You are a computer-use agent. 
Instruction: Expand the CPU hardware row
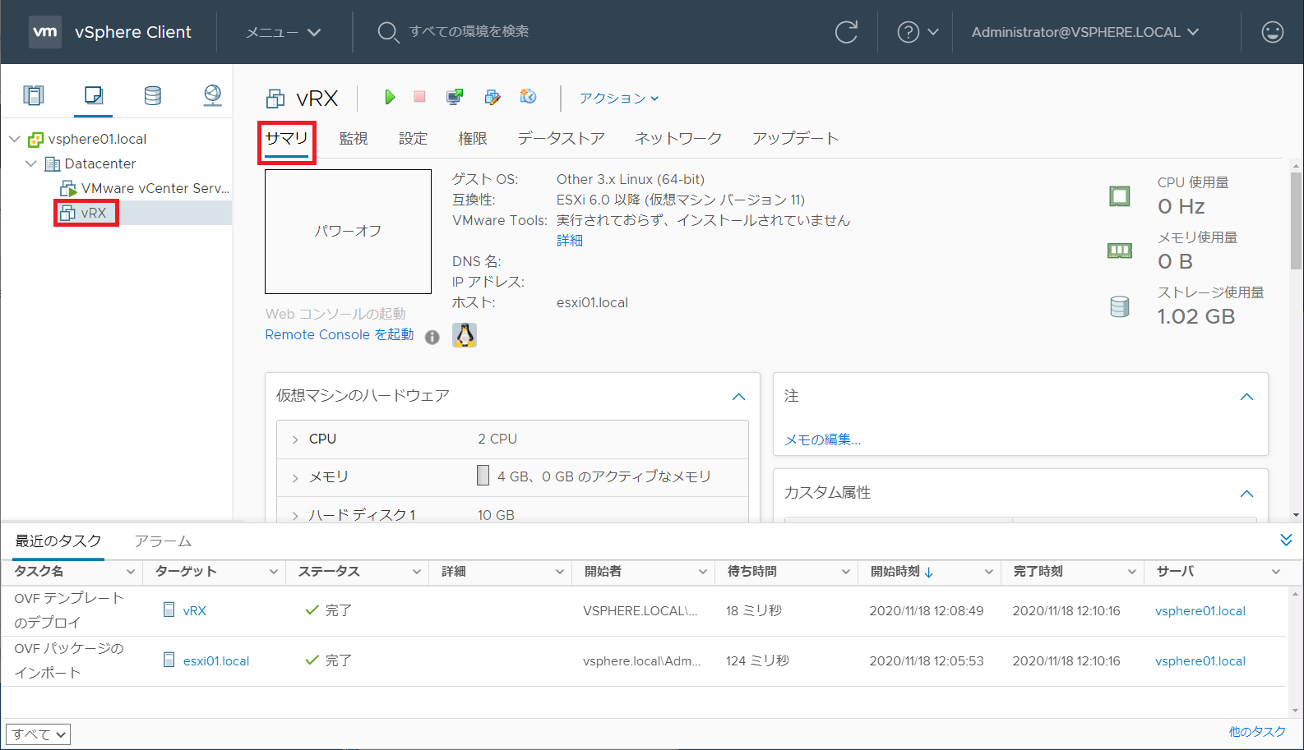click(295, 439)
